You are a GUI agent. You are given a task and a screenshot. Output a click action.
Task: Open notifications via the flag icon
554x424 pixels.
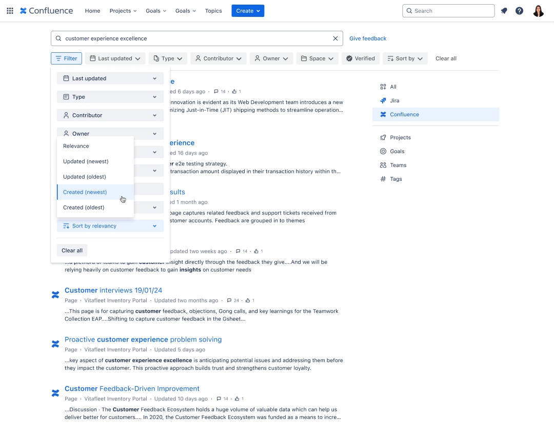coord(503,10)
